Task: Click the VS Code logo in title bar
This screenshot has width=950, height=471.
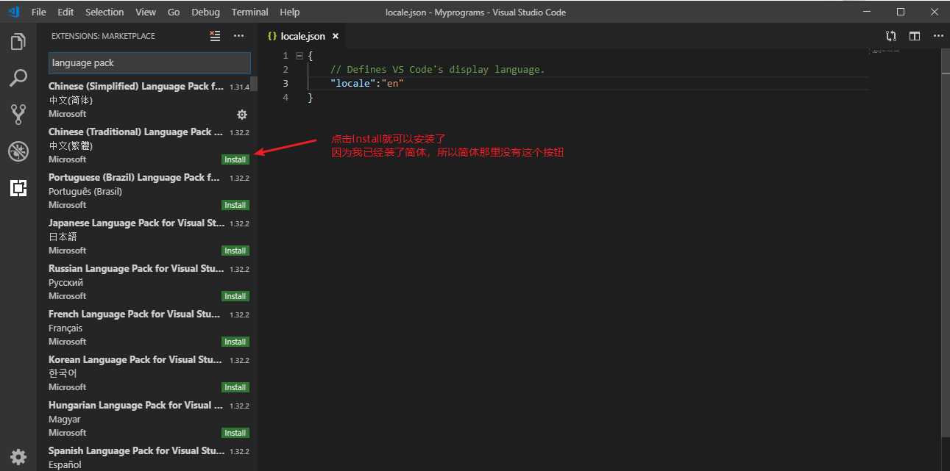Action: pos(14,12)
